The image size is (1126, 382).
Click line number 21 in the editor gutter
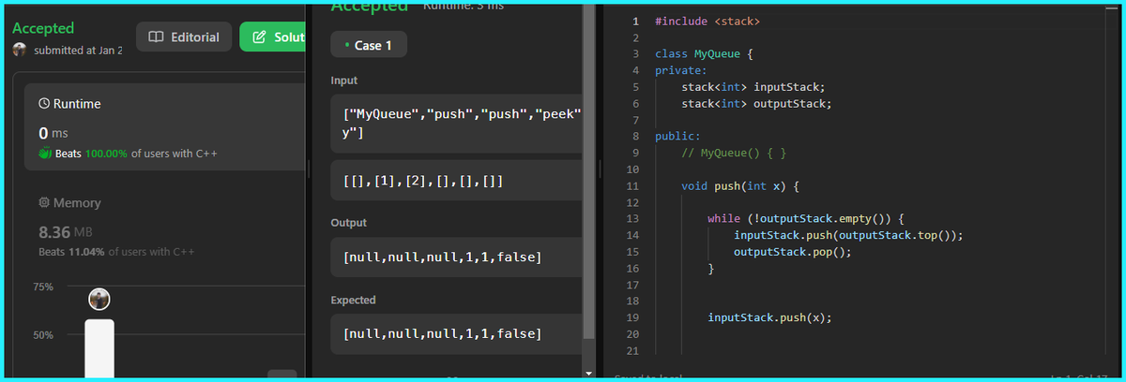tap(632, 350)
